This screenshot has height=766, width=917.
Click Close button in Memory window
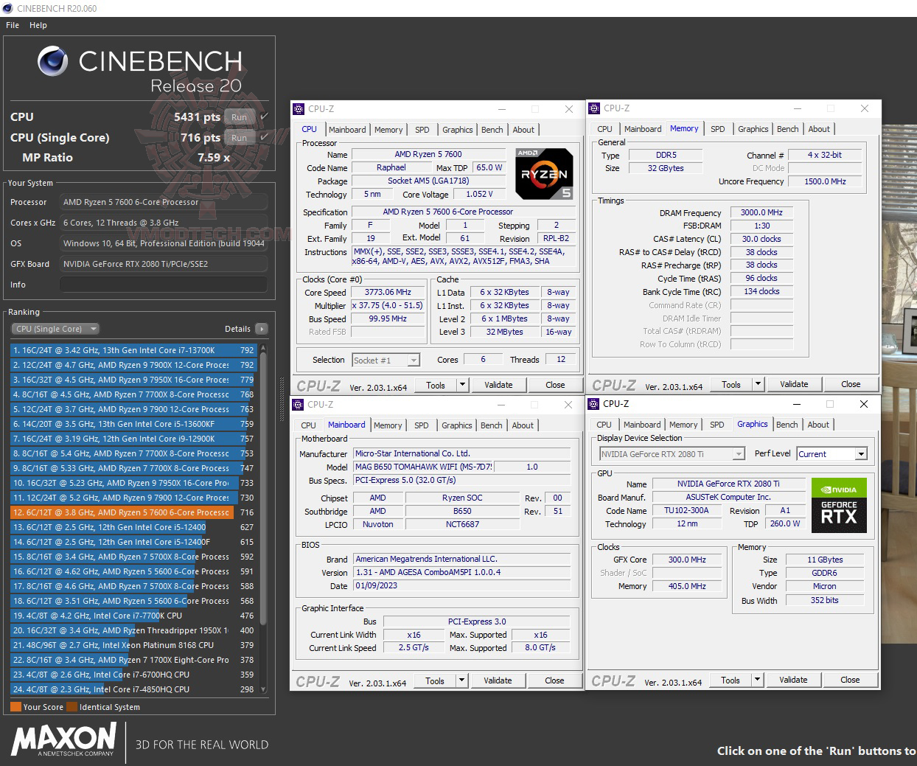tap(851, 384)
